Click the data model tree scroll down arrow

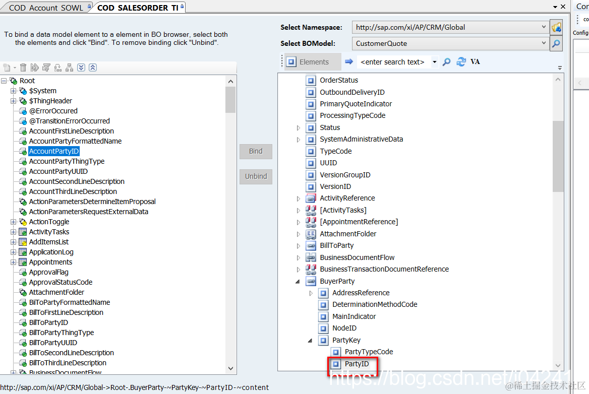point(230,368)
